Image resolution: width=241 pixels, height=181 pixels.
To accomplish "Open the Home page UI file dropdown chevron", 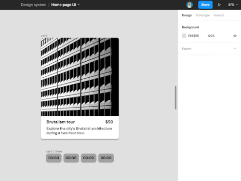I will [x=79, y=5].
